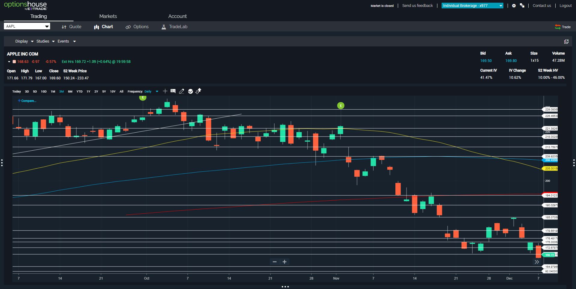Zoom out chart with minus button

coord(274,262)
